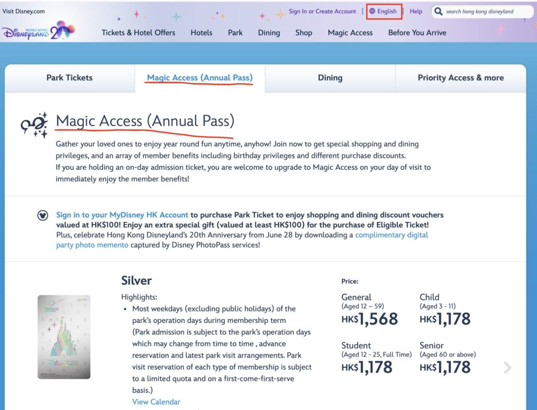Click the Mickey circle icon beside sign-in notice

pos(42,215)
